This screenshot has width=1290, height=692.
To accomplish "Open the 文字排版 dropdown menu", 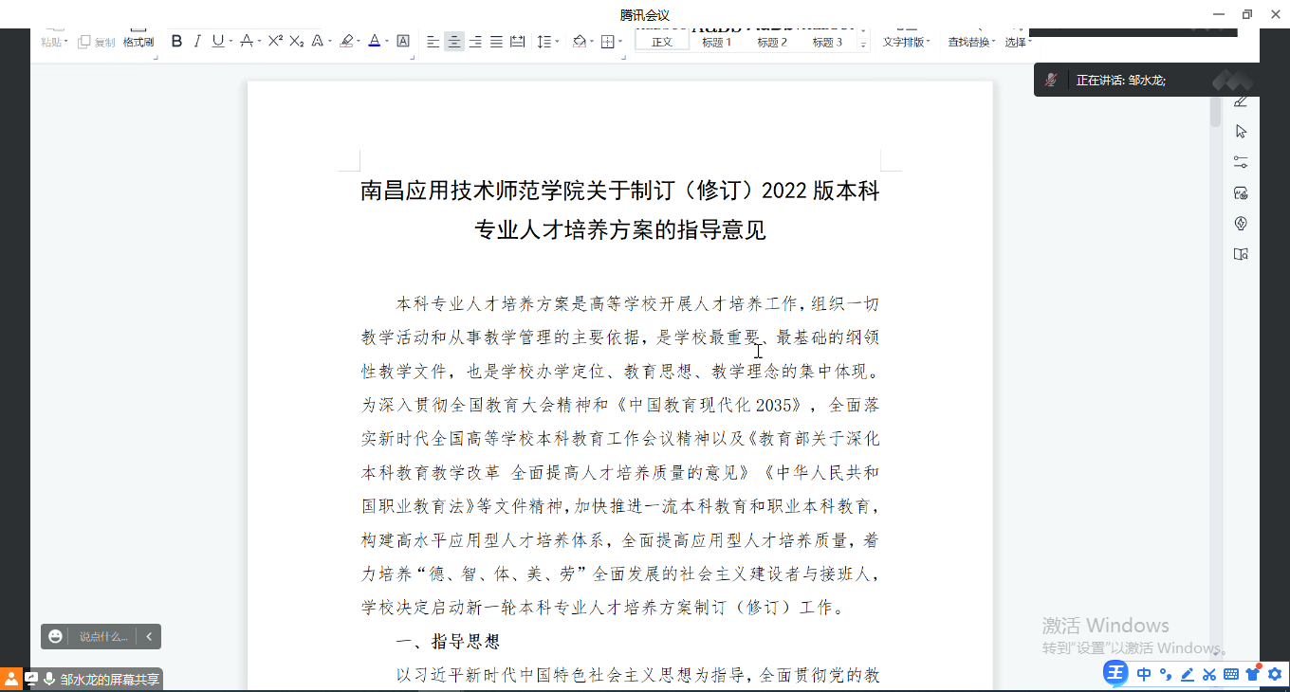I will coord(905,42).
